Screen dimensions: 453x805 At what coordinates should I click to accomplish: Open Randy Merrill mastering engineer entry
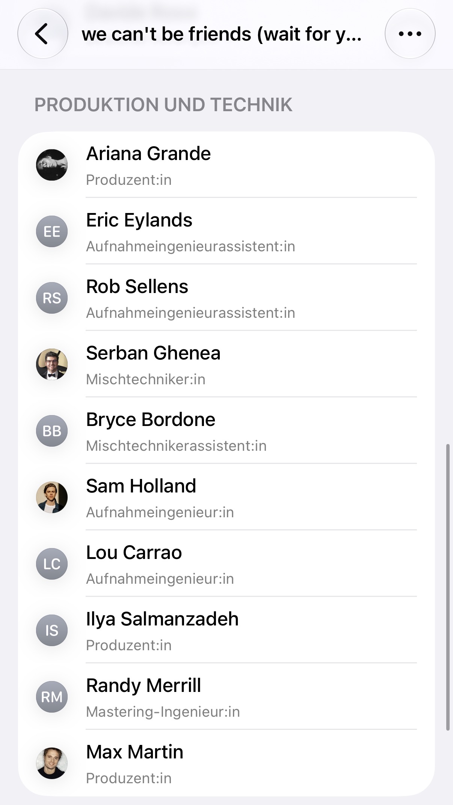pos(226,697)
